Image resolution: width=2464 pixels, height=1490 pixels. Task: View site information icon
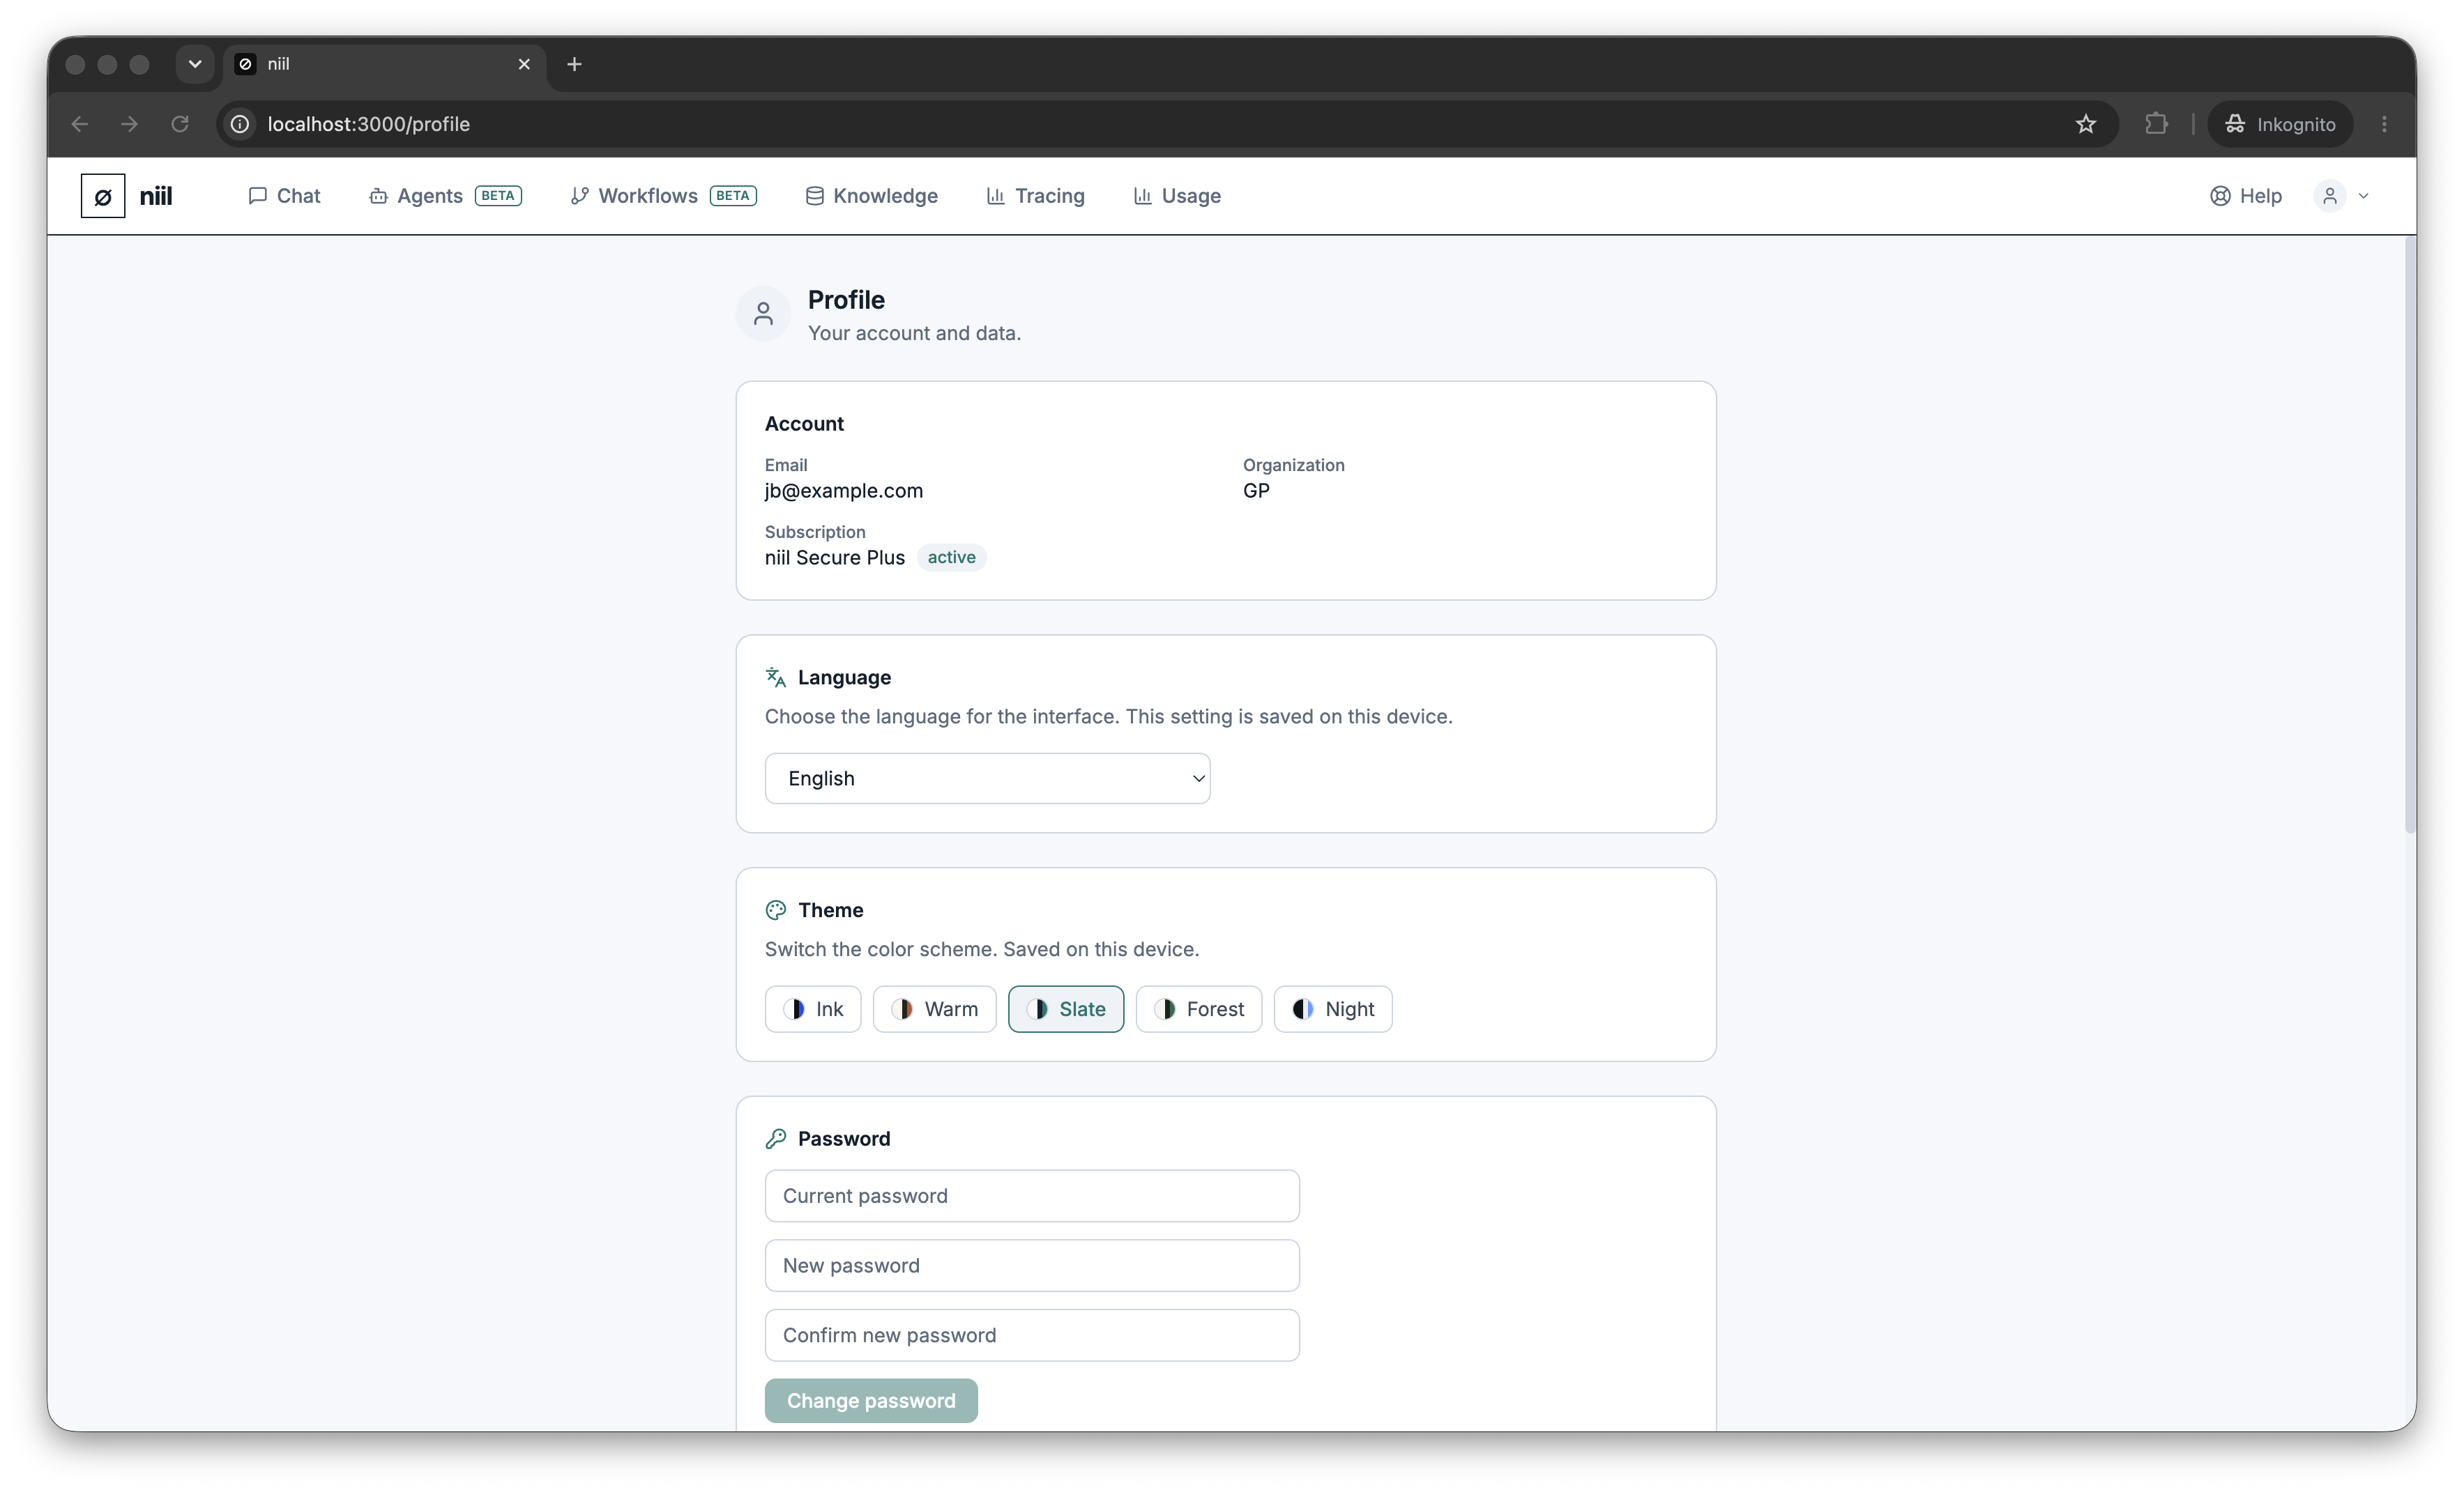[x=240, y=124]
